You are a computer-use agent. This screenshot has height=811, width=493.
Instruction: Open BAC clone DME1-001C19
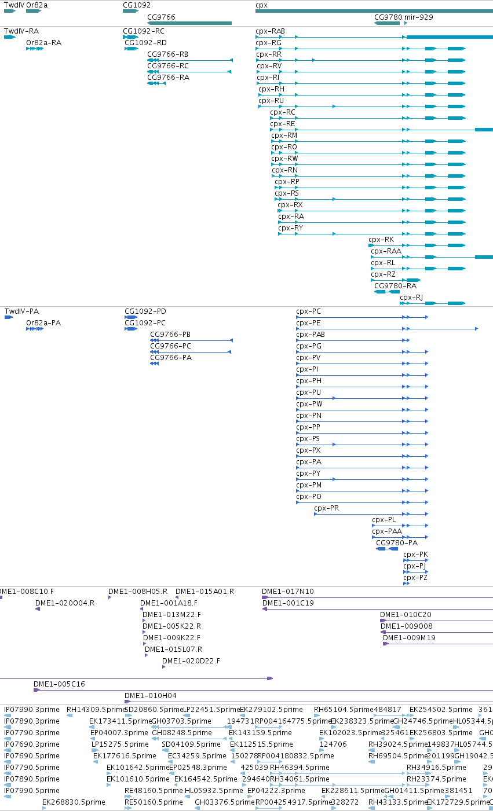[x=288, y=603]
